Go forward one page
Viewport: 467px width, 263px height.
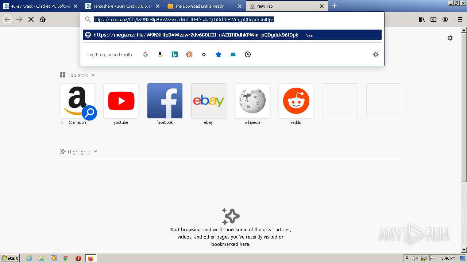click(x=19, y=19)
